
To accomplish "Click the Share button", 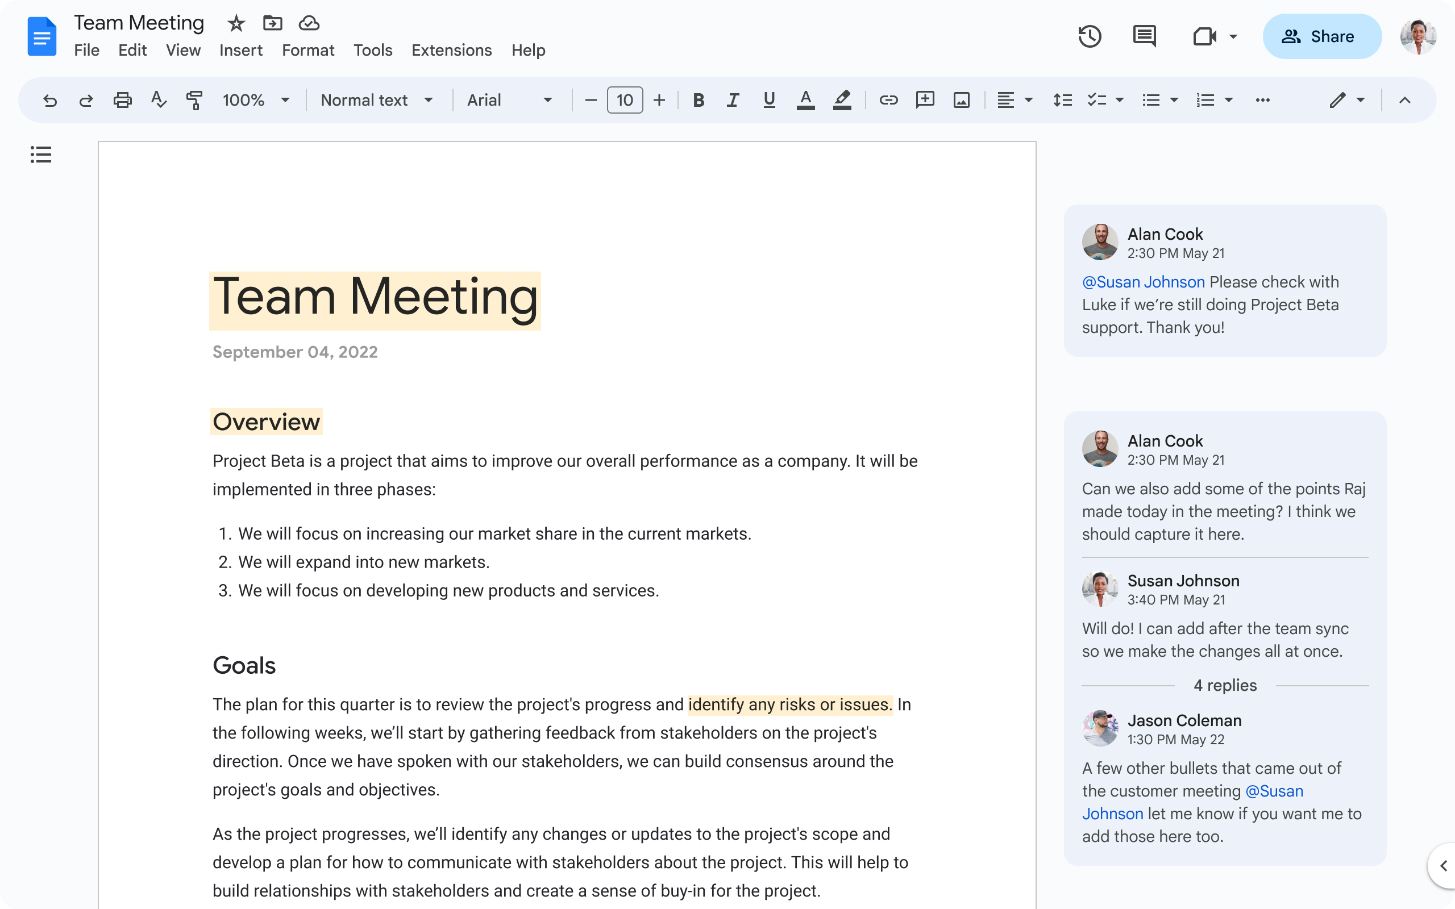I will 1318,37.
